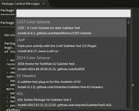
Task: Click install line for Globidev/Sublime-Text-42-Headers
Action: (60, 87)
